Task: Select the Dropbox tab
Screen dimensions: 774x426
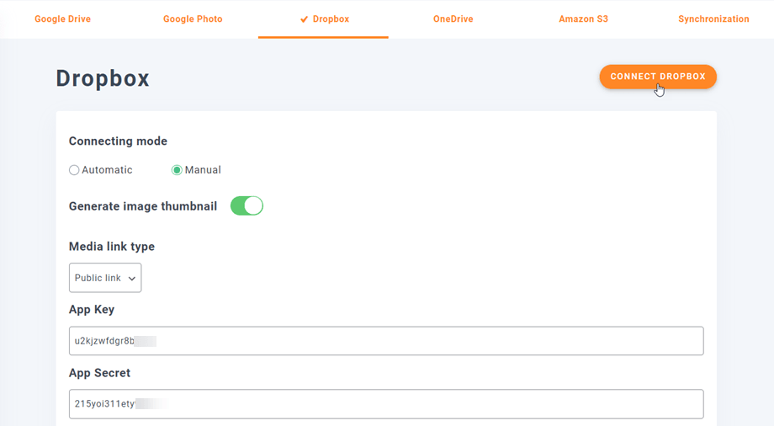Action: (330, 19)
